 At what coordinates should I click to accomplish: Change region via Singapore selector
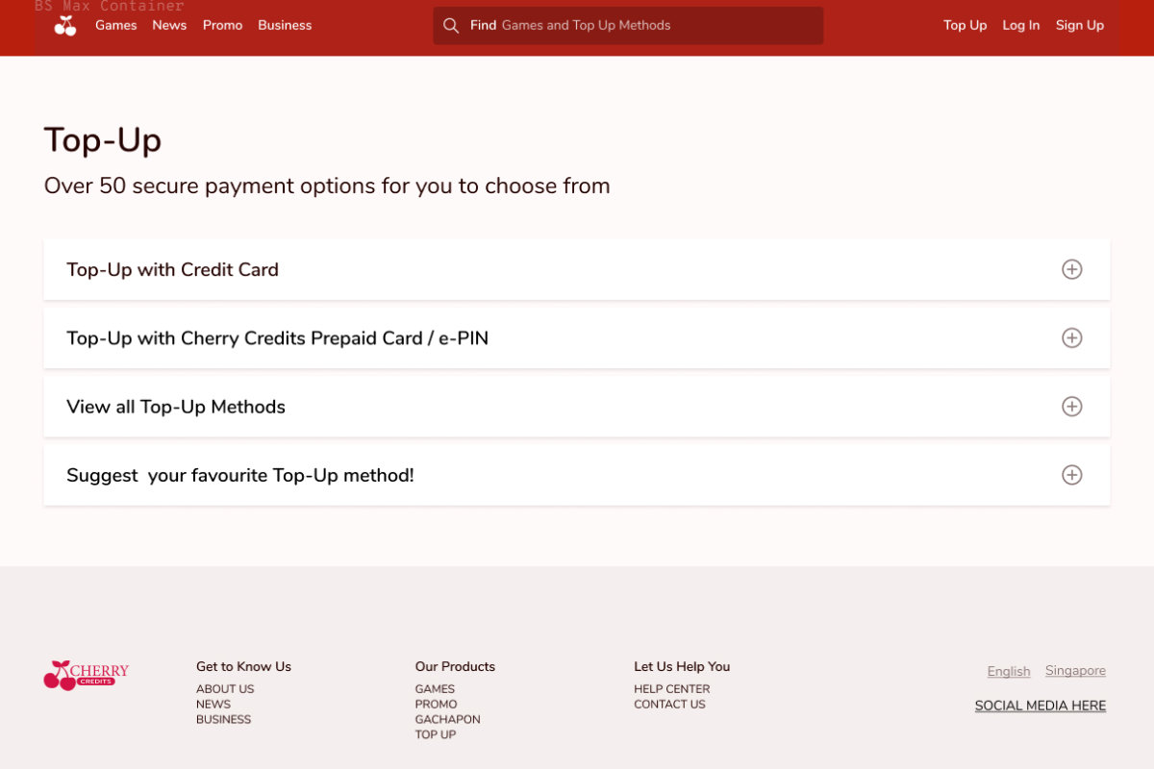click(x=1075, y=671)
